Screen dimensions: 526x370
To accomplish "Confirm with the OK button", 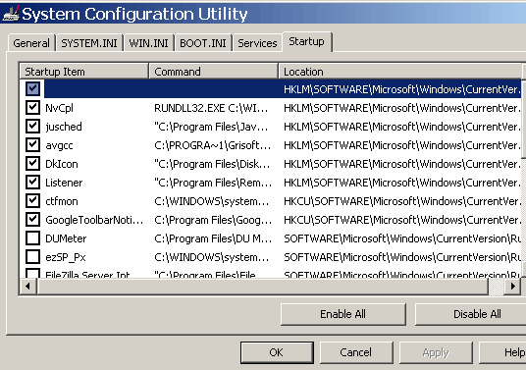I will click(277, 352).
